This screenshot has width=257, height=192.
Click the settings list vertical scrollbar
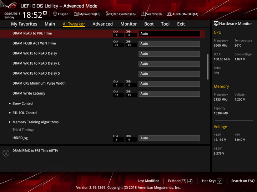pos(208,67)
